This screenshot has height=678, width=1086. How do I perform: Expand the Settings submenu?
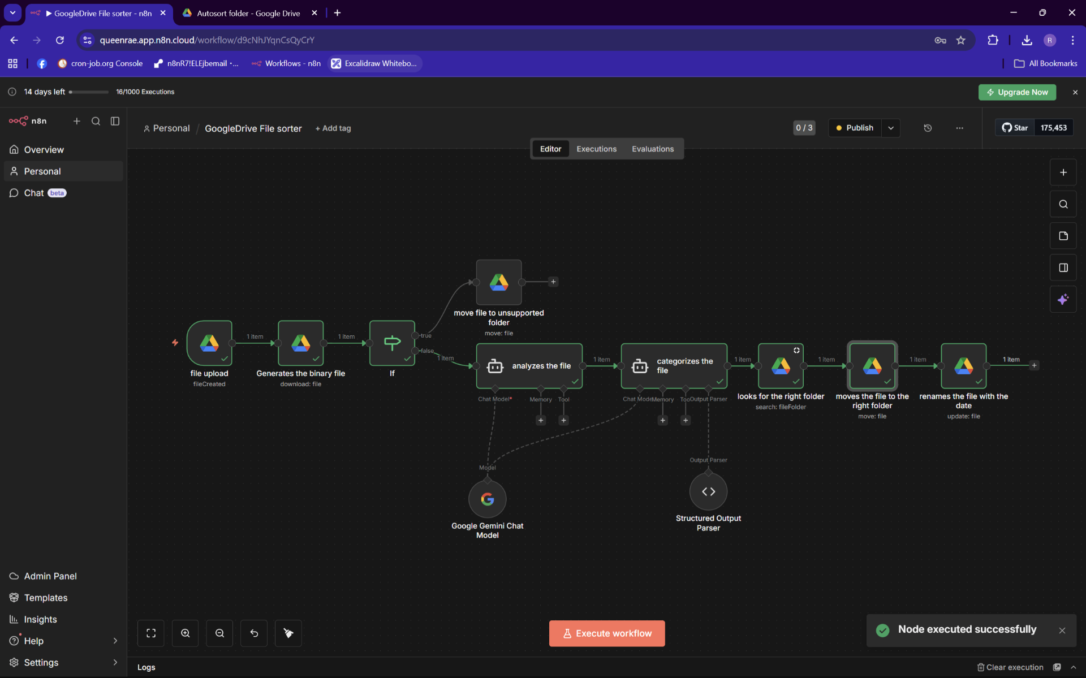(115, 662)
